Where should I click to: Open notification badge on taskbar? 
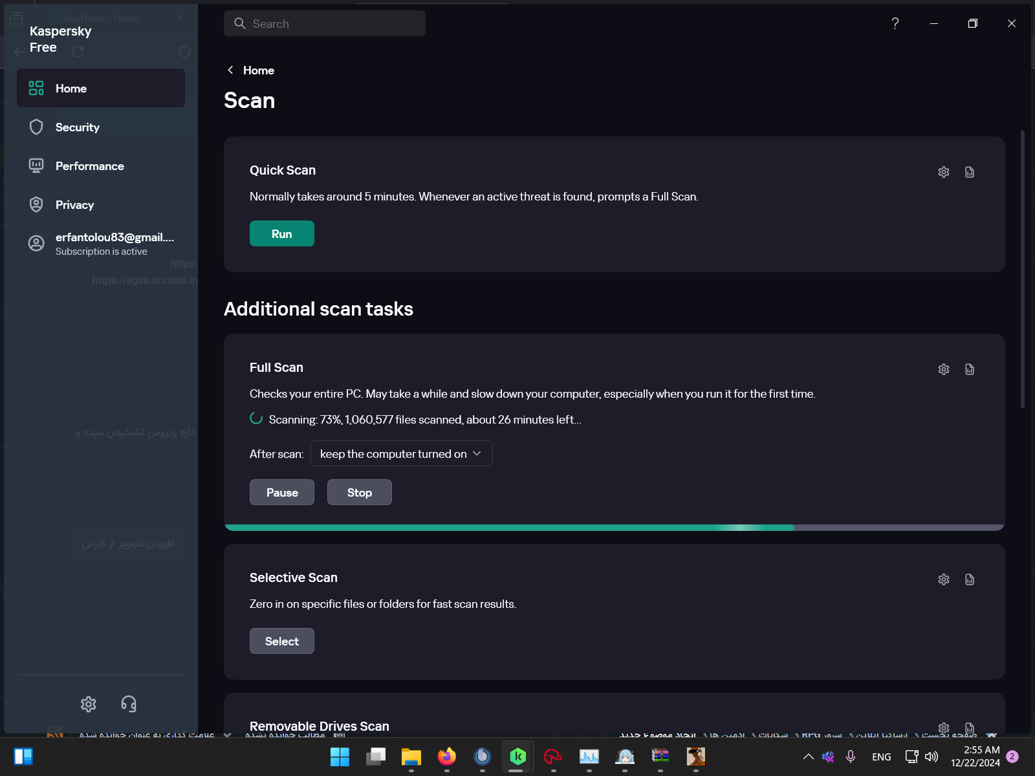tap(1012, 757)
